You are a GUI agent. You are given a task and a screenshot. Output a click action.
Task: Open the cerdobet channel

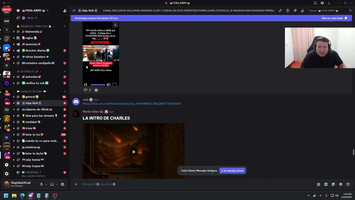pyautogui.click(x=41, y=122)
